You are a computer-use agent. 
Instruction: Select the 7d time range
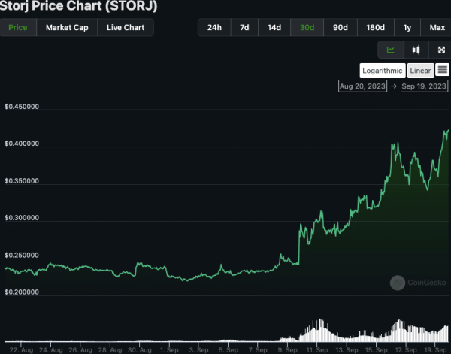click(244, 28)
